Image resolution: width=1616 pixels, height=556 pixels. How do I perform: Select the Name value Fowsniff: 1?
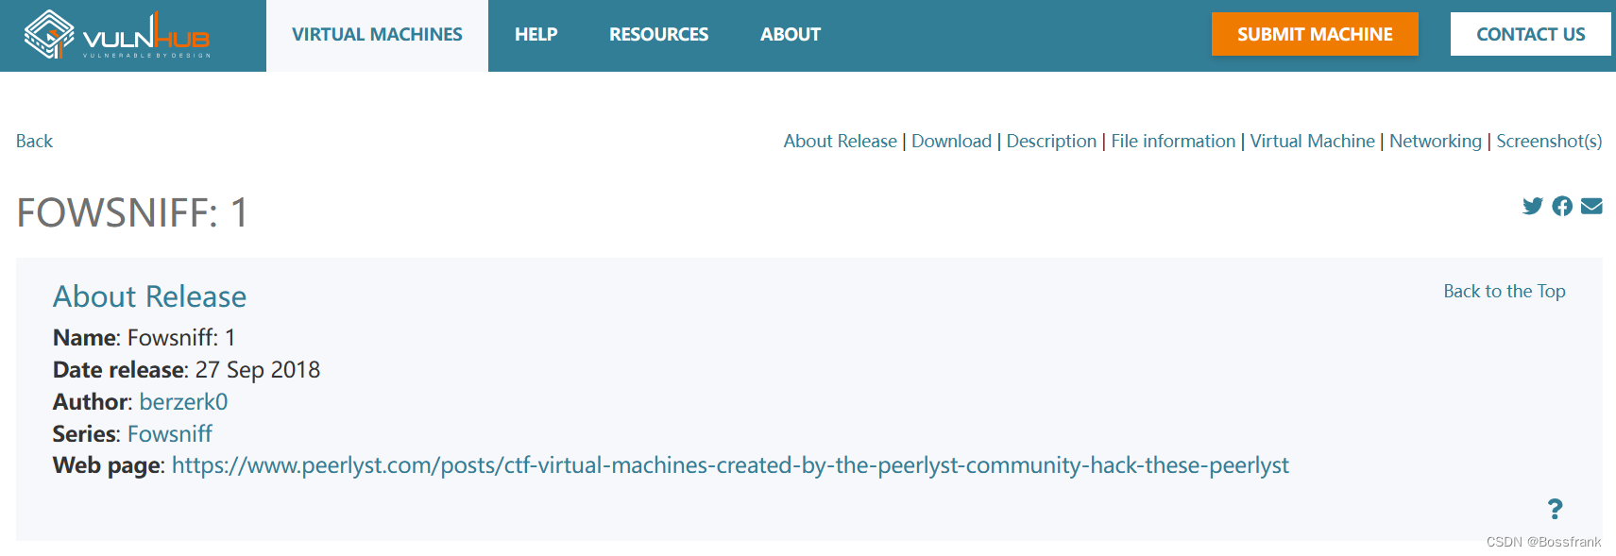pyautogui.click(x=181, y=338)
